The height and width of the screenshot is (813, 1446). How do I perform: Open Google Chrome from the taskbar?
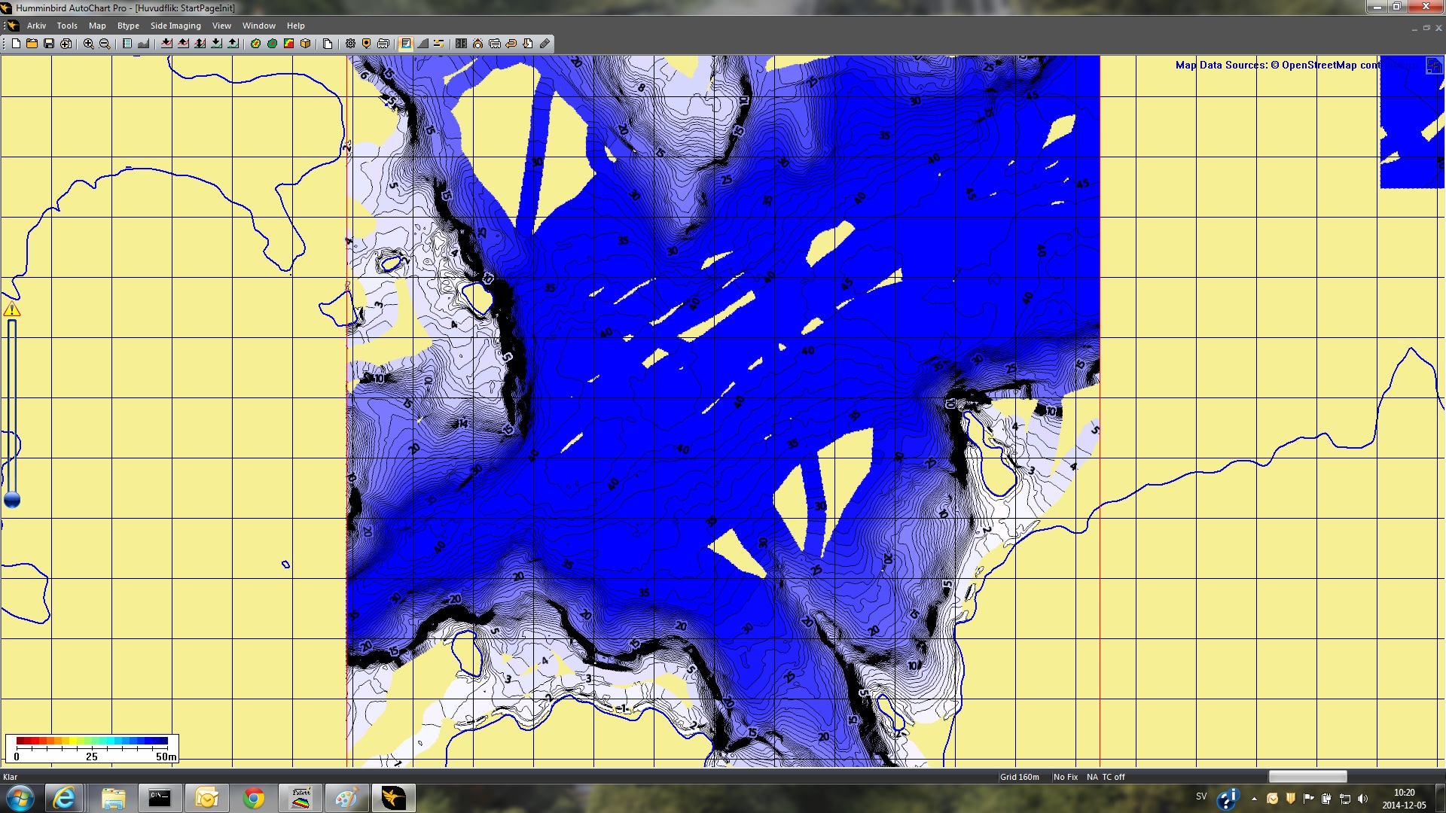click(254, 798)
